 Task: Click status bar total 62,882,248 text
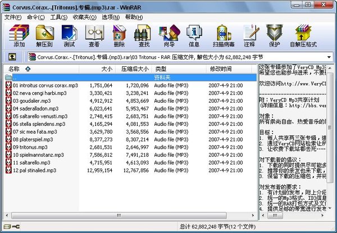pyautogui.click(x=217, y=227)
